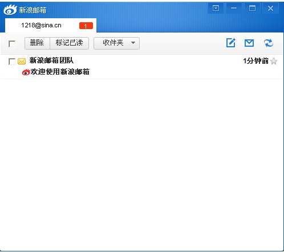The image size is (284, 252).
Task: Click the yellow unread envelope icon
Action: tap(22, 62)
